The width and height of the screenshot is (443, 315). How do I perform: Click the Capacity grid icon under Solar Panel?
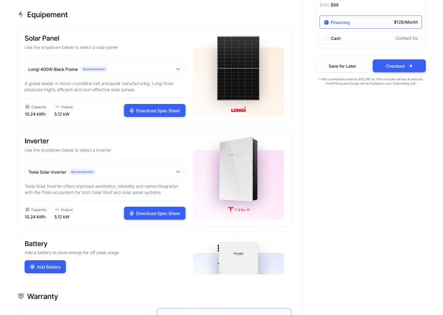coord(27,107)
